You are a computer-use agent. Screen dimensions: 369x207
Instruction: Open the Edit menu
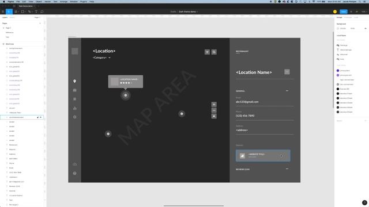click(x=24, y=1)
